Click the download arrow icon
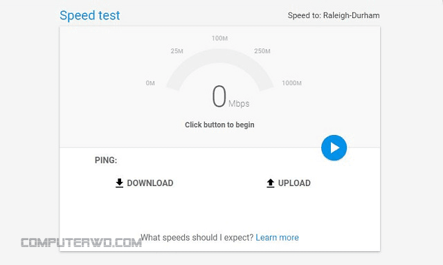The height and width of the screenshot is (265, 443). (x=120, y=183)
